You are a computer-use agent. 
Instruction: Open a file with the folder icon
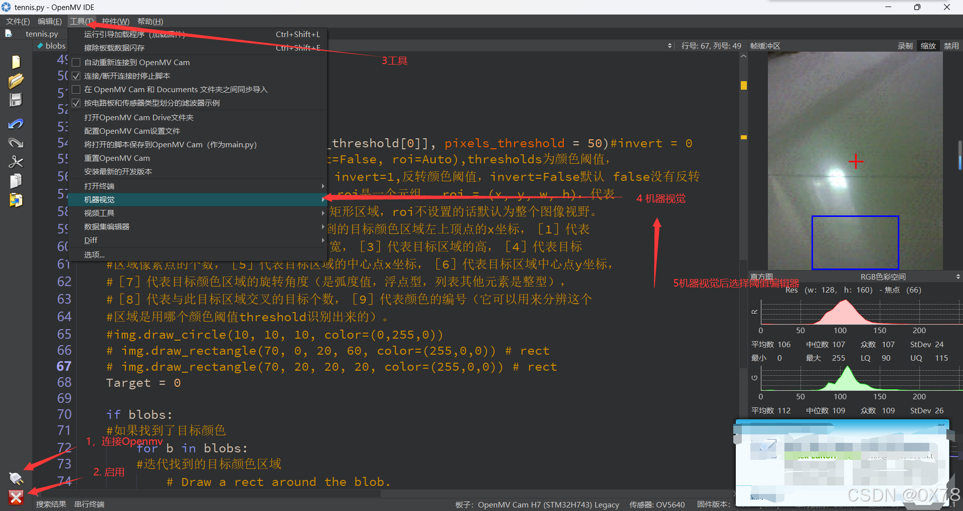click(x=16, y=81)
